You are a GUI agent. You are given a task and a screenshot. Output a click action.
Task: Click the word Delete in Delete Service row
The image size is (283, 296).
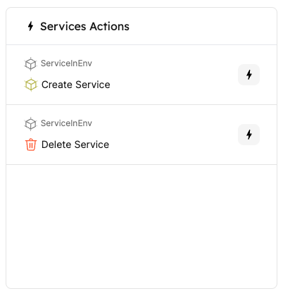point(56,144)
